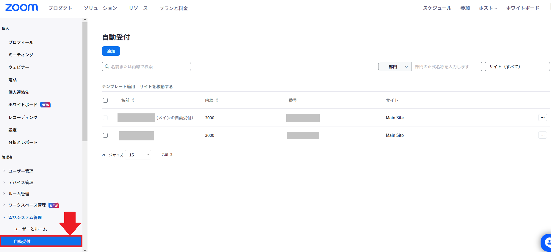This screenshot has width=551, height=252.
Task: Open 電話 in sidebar
Action: tap(12, 80)
